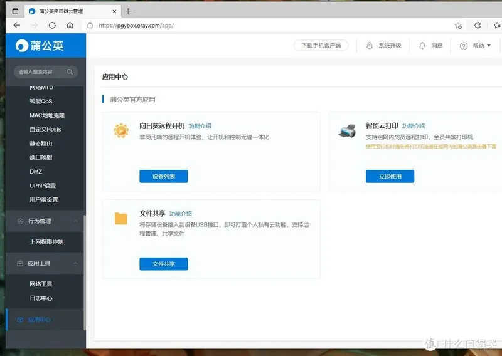Click the 文件共享 folder icon
The height and width of the screenshot is (356, 502).
pos(121,219)
